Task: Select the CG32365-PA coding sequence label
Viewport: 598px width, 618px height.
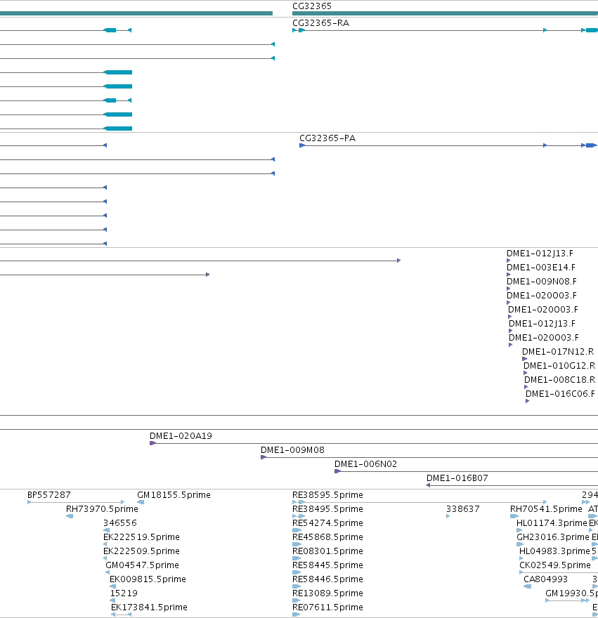Action: coord(327,138)
